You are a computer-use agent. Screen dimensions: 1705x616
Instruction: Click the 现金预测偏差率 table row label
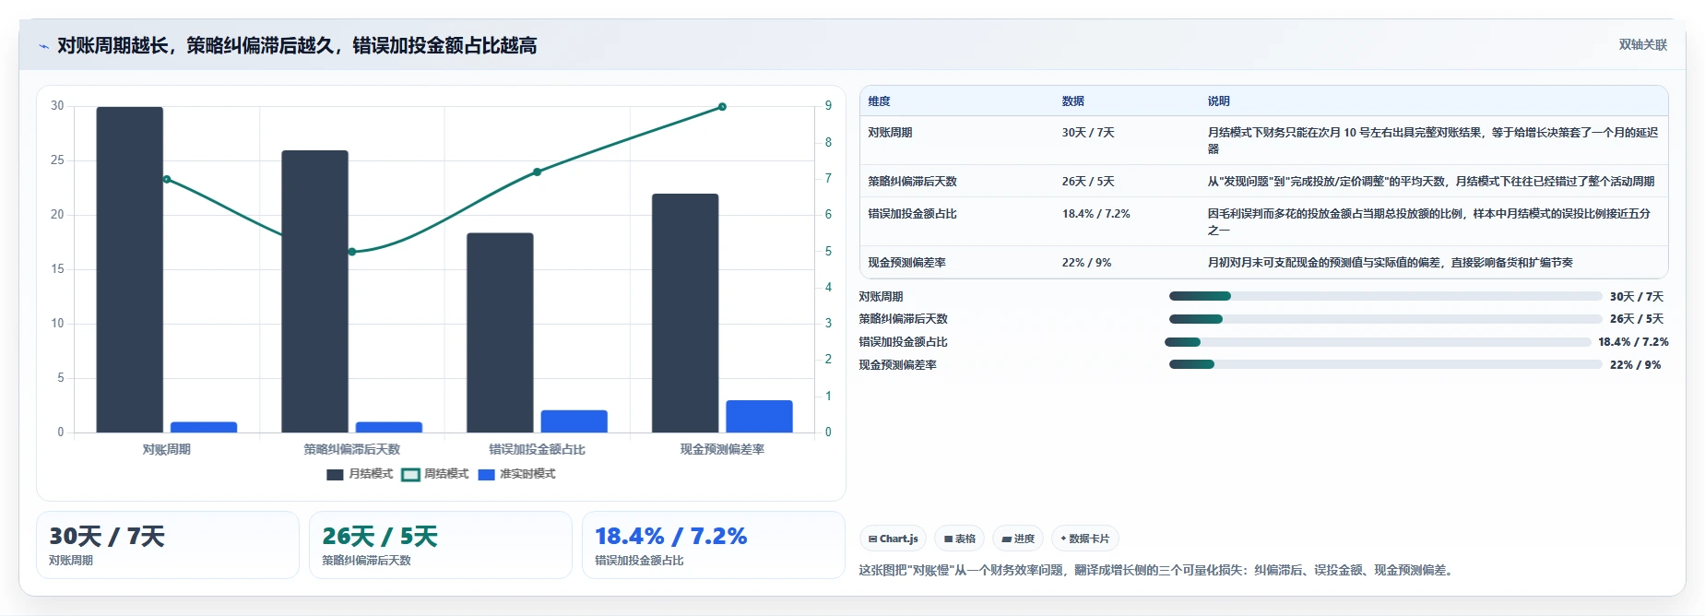point(906,263)
